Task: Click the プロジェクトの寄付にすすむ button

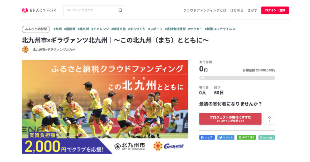Action: tap(230, 119)
